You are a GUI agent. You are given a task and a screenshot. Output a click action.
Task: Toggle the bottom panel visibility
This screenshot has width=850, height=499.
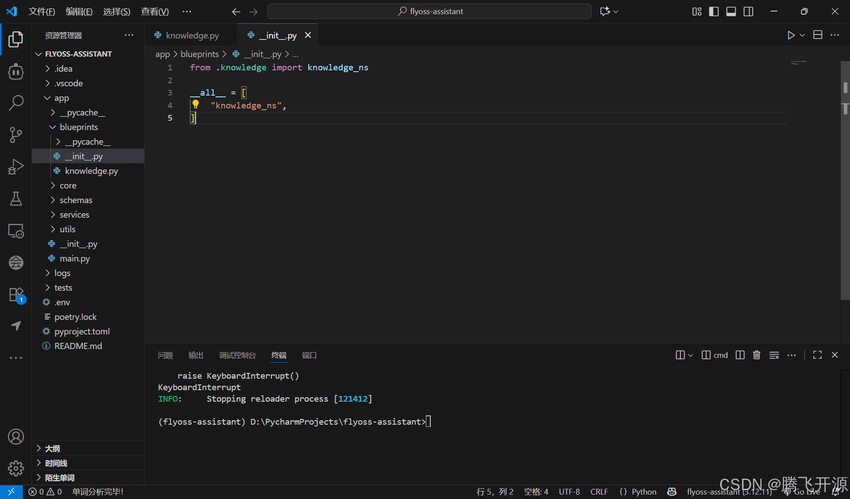731,12
